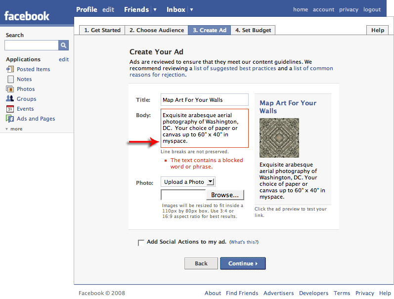Viewport: 394px width, 299px height.
Task: Click the Body text area
Action: 205,128
